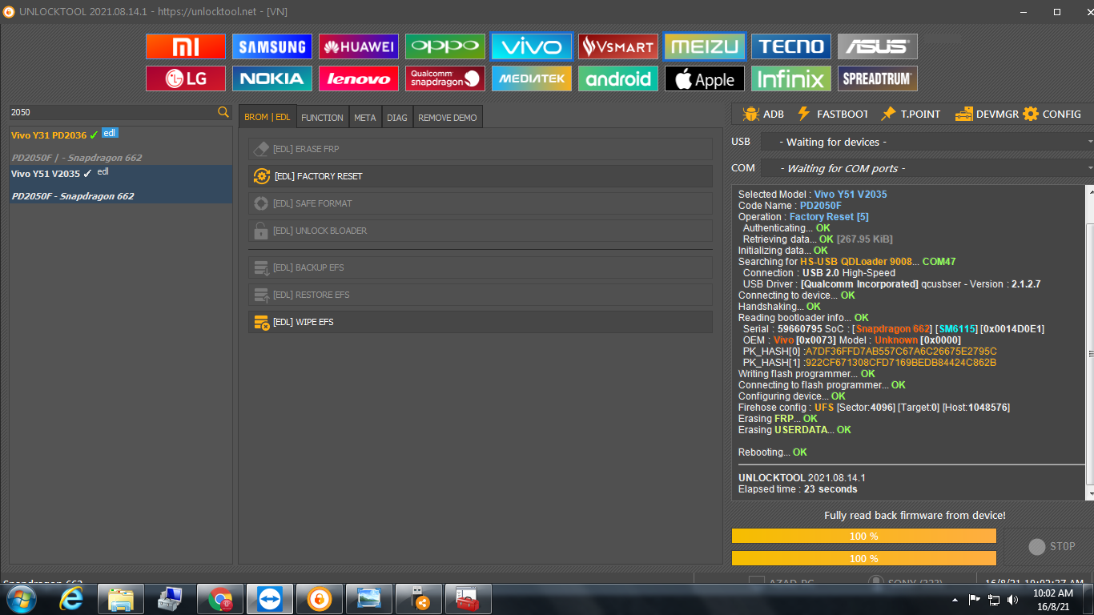Screen dimensions: 1094x615
Task: Switch to the REMOVE DEMO tab
Action: [448, 118]
